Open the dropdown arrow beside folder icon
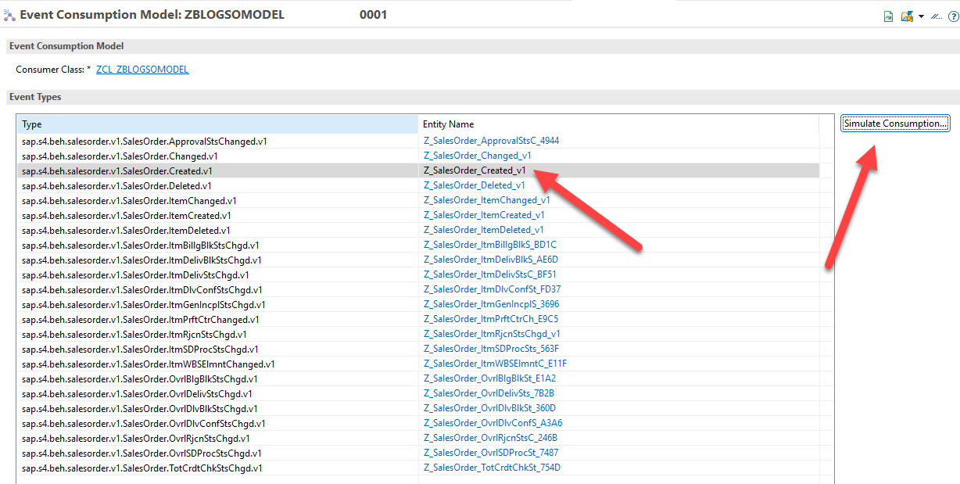This screenshot has width=960, height=484. 921,16
